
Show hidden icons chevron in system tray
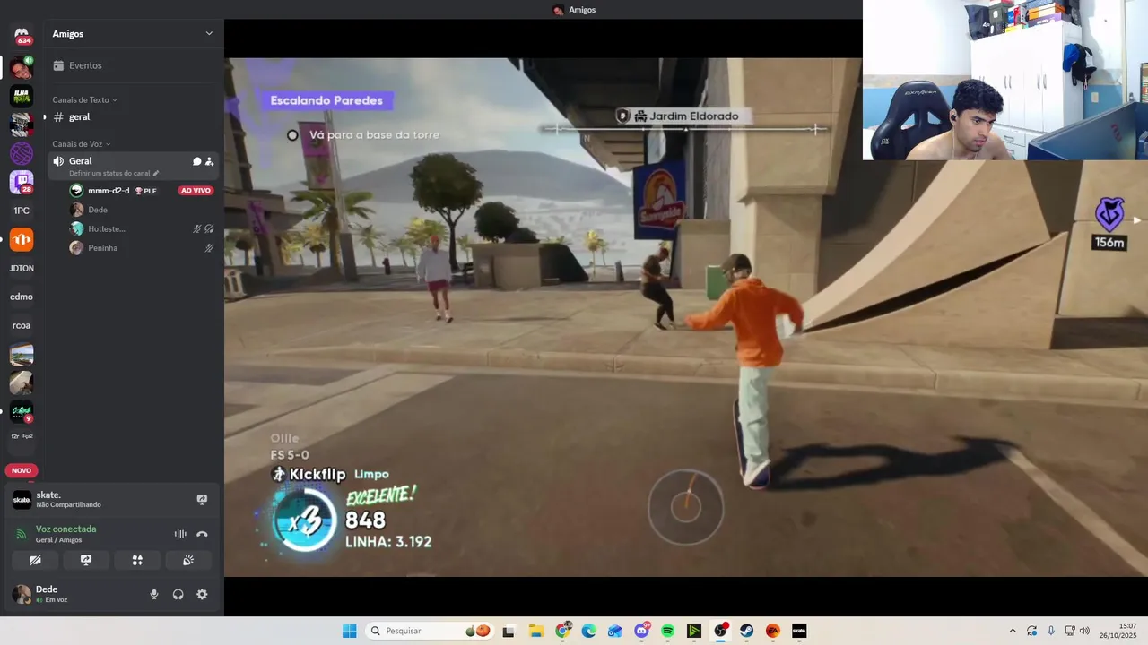[x=1013, y=631]
